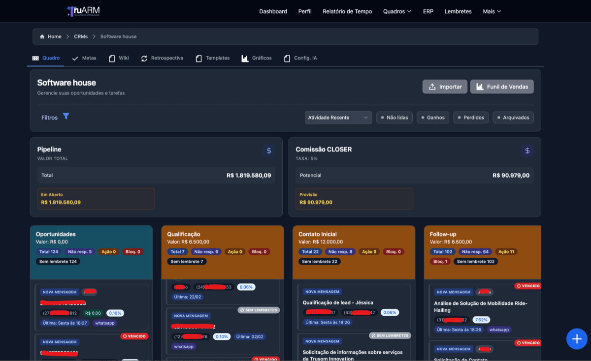The width and height of the screenshot is (591, 361).
Task: Click the blue plus floating button
Action: coord(577,339)
